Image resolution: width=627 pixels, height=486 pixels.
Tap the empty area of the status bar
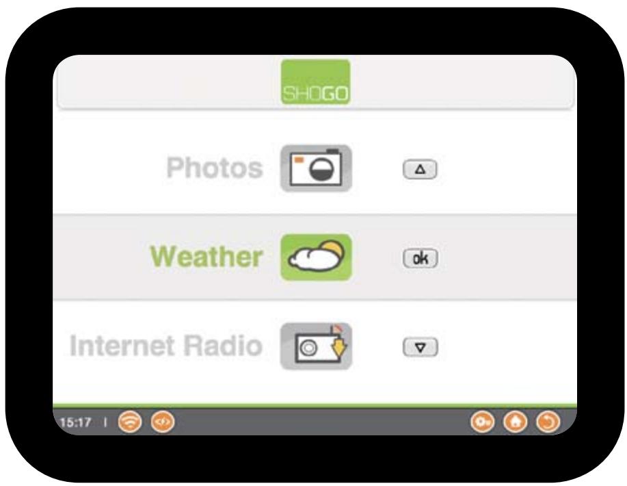coord(320,422)
